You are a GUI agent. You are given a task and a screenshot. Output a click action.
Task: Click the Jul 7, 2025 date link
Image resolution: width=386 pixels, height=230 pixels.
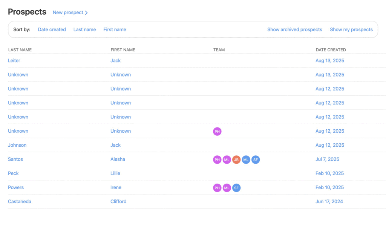(x=327, y=159)
